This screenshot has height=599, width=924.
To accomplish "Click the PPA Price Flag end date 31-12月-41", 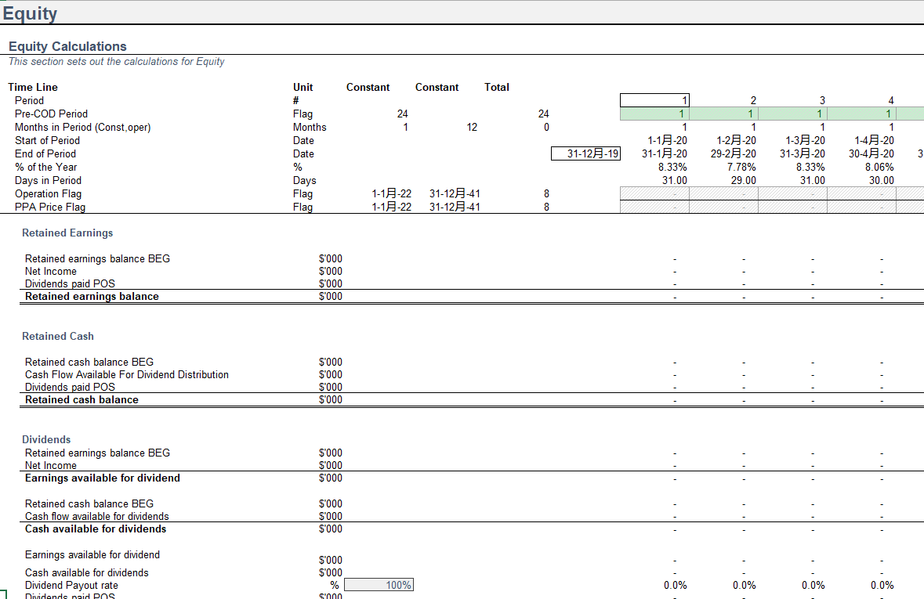I will [455, 207].
